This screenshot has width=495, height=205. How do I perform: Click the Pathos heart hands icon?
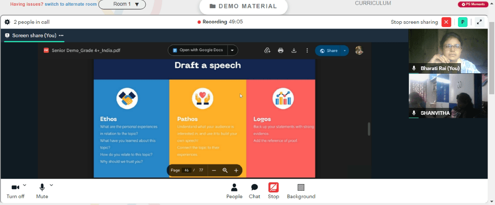coord(202,99)
